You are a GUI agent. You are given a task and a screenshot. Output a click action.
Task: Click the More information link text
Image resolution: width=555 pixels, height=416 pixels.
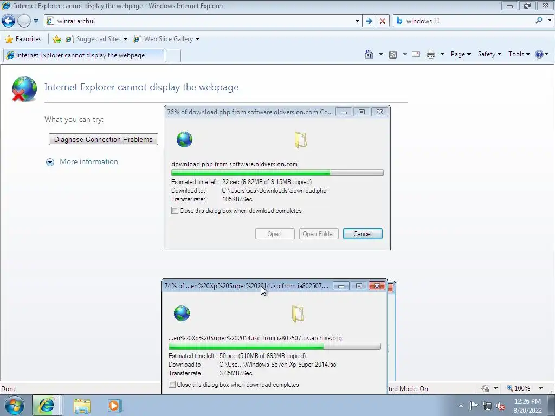coord(89,161)
